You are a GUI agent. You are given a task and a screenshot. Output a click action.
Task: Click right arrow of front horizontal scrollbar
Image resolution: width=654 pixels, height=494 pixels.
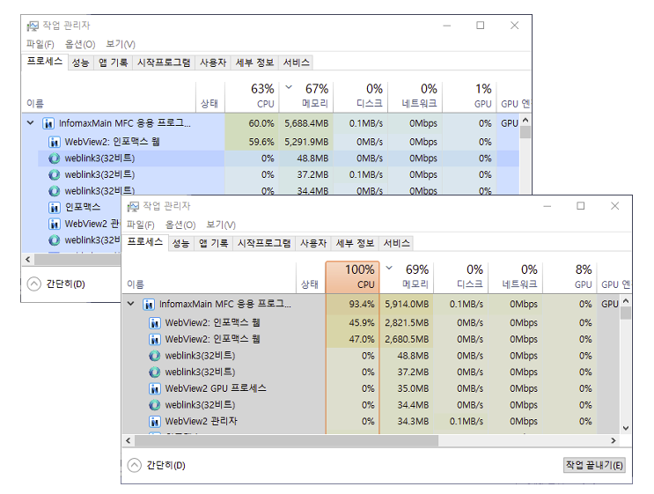coord(614,440)
